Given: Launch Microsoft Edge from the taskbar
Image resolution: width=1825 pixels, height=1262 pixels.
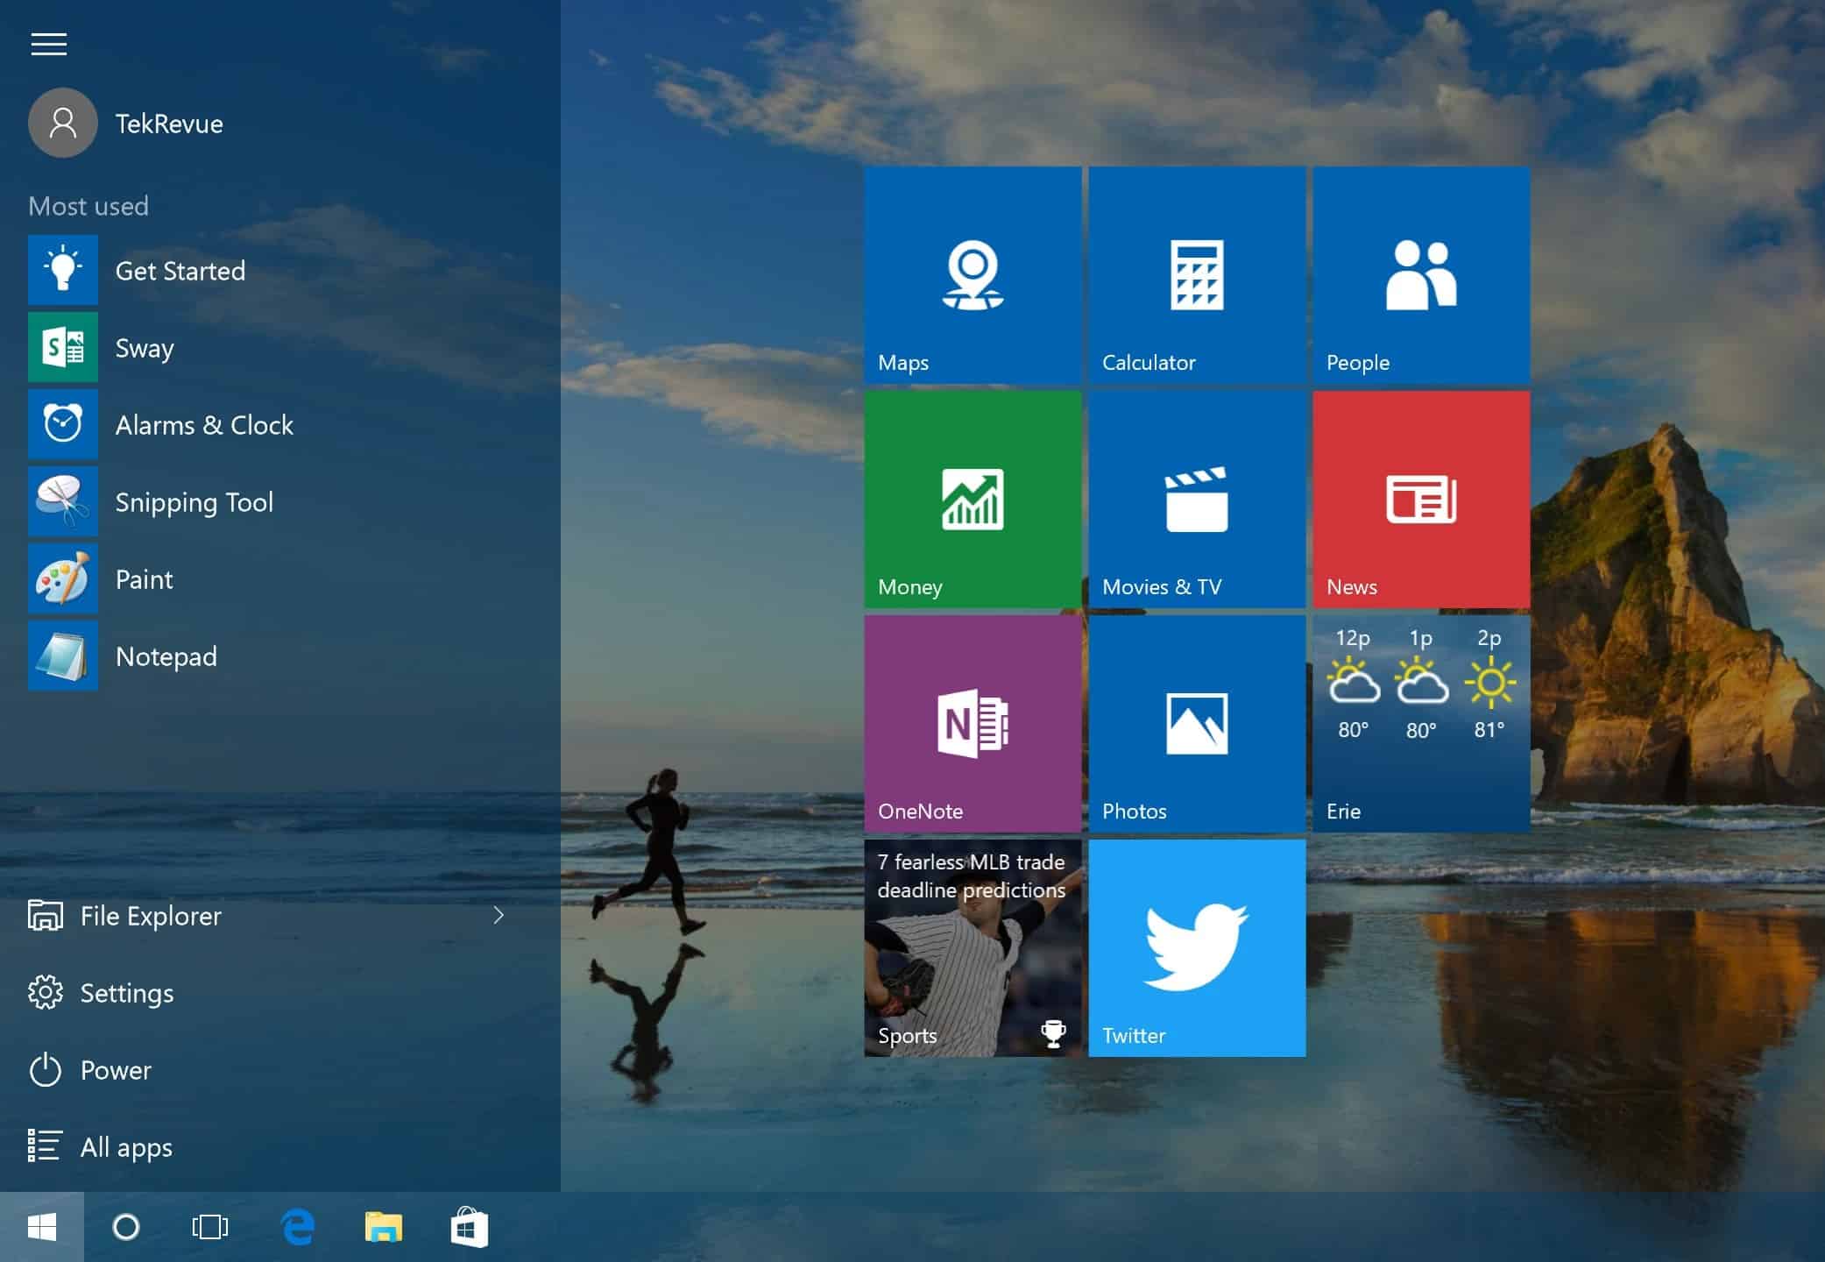Looking at the screenshot, I should pyautogui.click(x=296, y=1227).
